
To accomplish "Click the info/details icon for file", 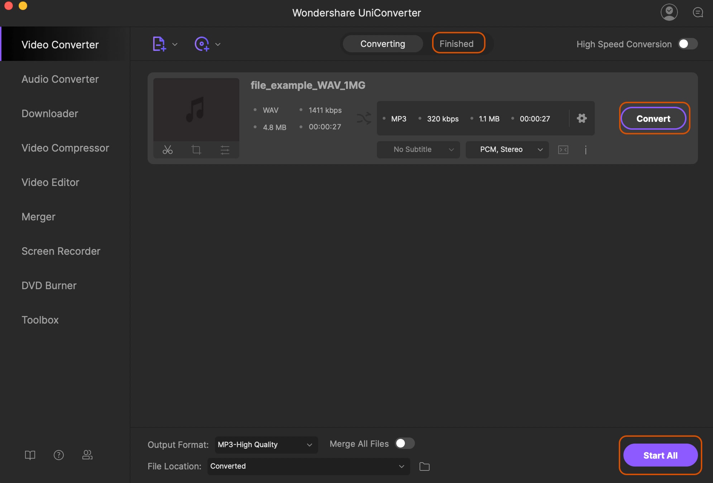I will 587,149.
